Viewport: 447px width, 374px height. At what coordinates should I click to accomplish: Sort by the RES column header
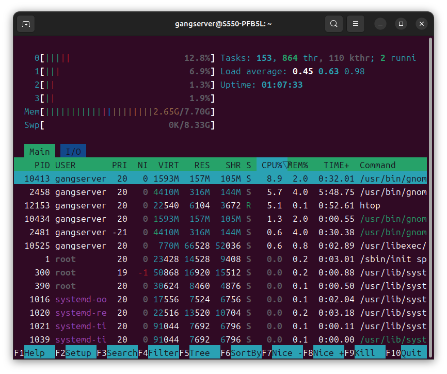tap(202, 165)
